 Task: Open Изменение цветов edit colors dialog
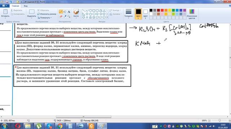192,14
